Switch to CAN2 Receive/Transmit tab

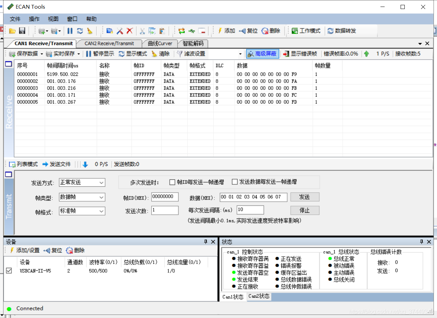tap(109, 43)
